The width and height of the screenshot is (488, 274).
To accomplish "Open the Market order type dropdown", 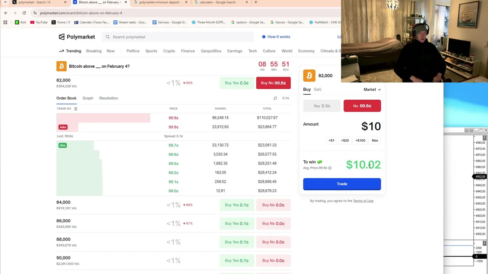I will coord(372,89).
